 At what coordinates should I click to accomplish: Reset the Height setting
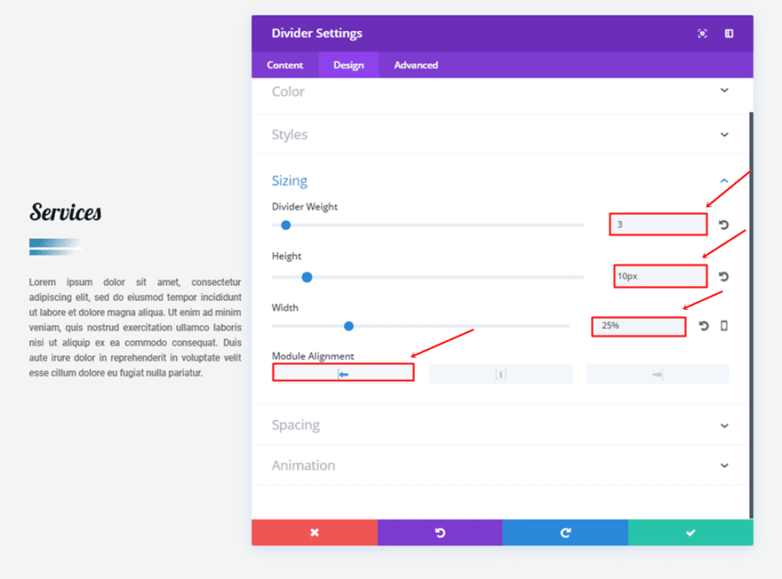(x=723, y=276)
